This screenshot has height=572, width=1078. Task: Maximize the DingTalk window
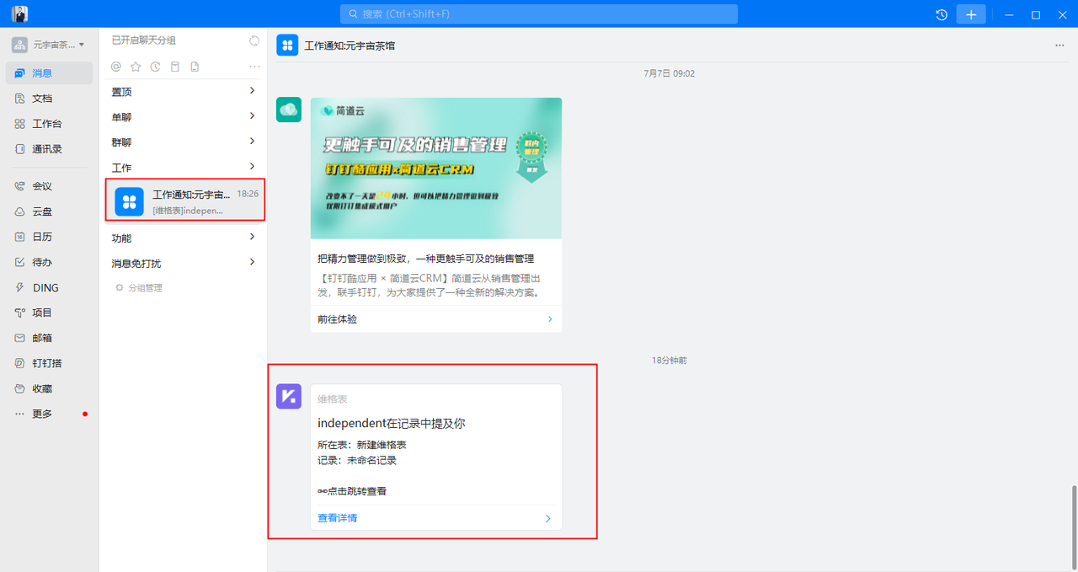[x=1036, y=14]
